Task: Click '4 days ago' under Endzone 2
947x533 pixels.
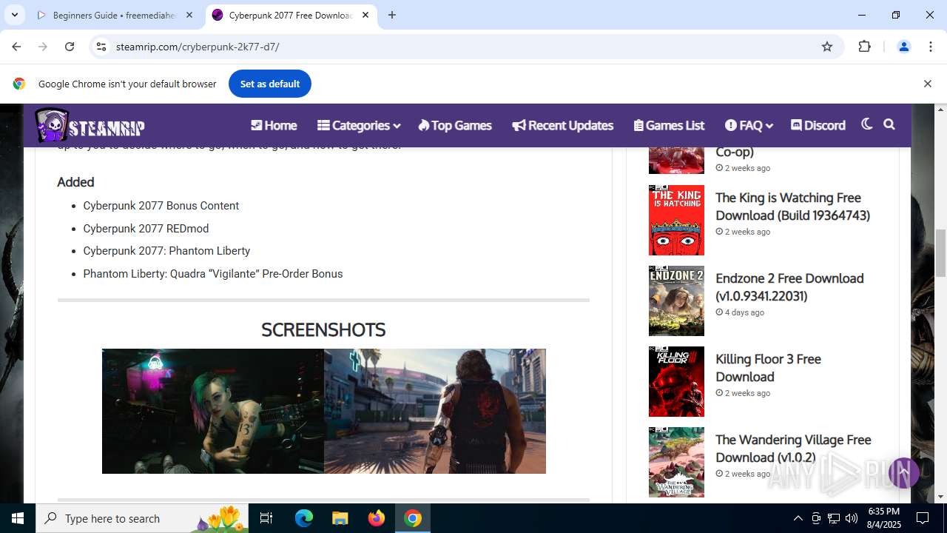Action: coord(744,312)
